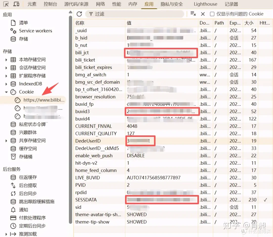Select the DedeUserID cookie name

pos(88,141)
